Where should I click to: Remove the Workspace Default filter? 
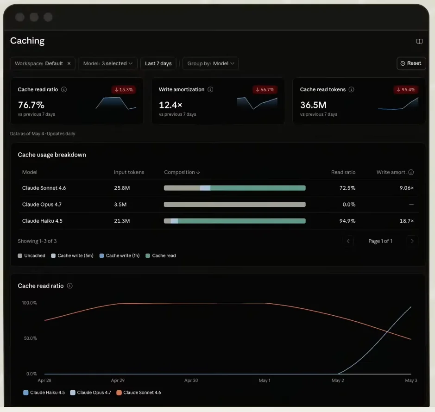[x=69, y=63]
